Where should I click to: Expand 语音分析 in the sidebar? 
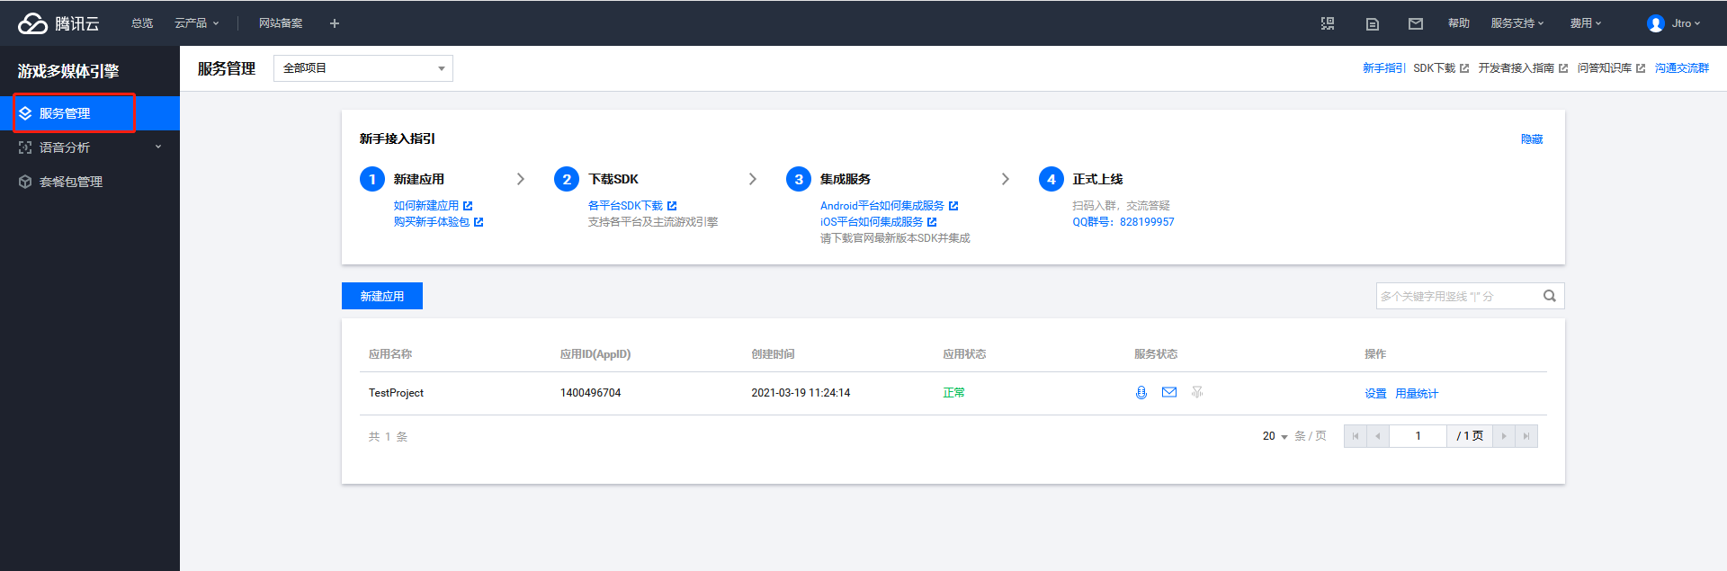90,147
